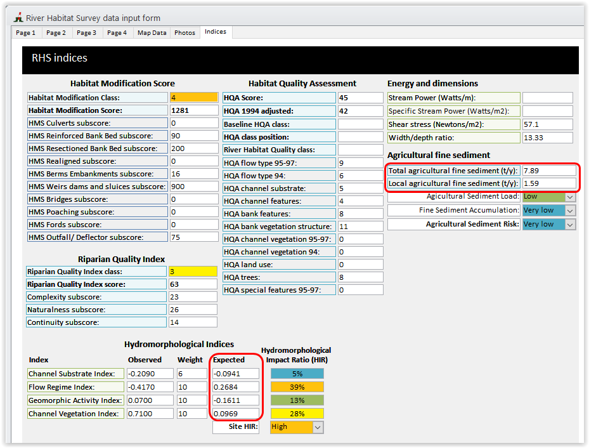Click the Channel Substrate expected value -0.0941
The width and height of the screenshot is (589, 448).
coord(236,374)
